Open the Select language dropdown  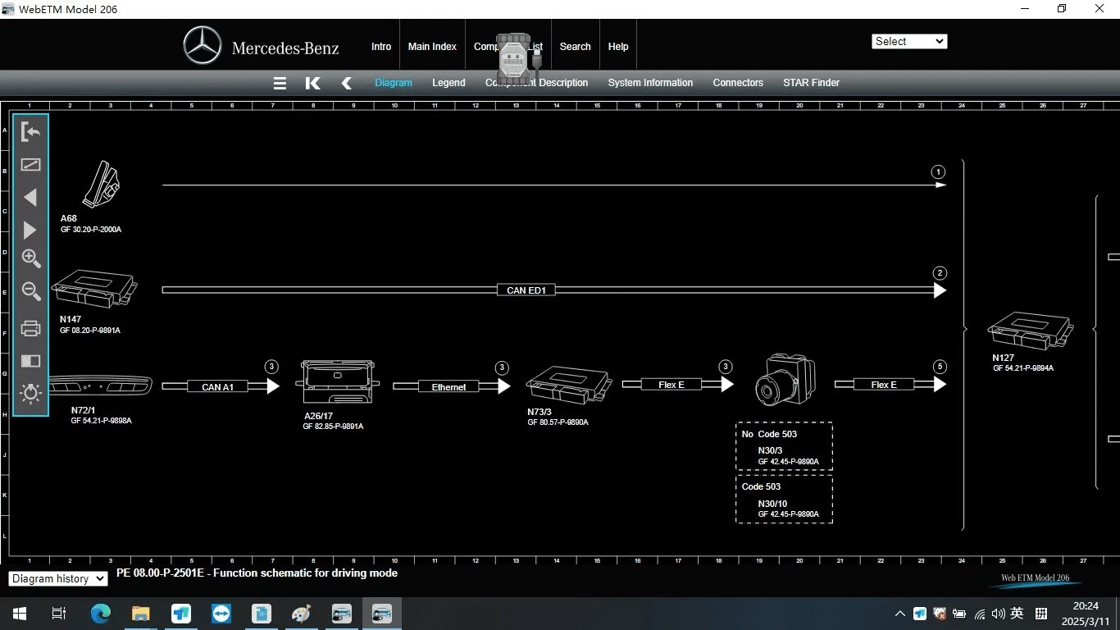point(909,41)
